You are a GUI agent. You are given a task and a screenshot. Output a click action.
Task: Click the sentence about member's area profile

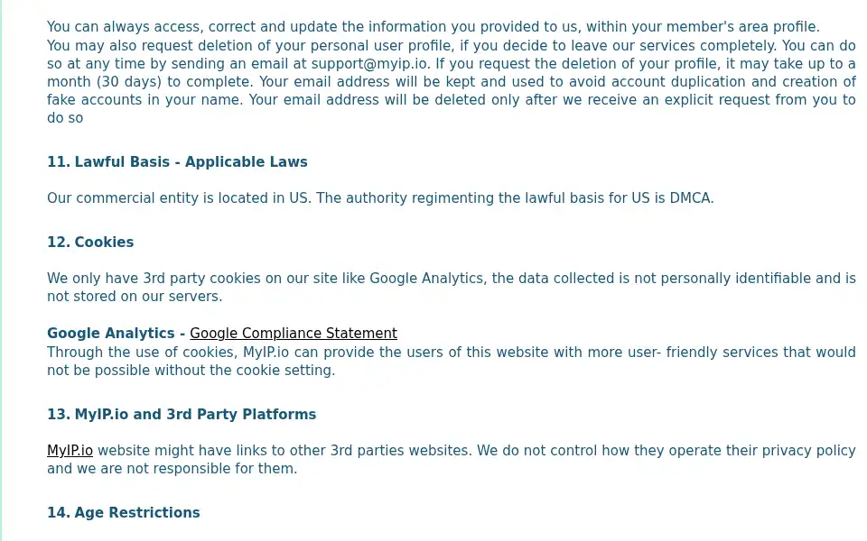(x=433, y=27)
